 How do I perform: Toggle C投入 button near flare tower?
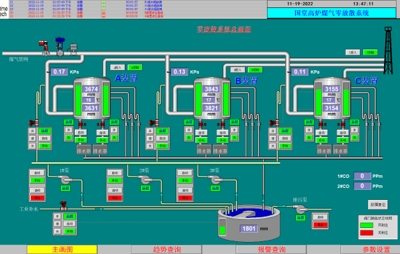point(353,52)
